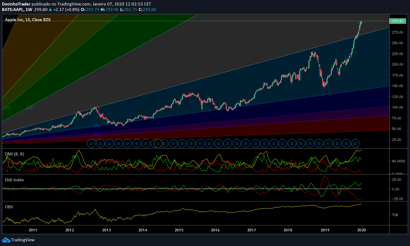Viewport: 410px width, 246px height.
Task: Click the 2015 label on the time axis
Action: pyautogui.click(x=179, y=230)
